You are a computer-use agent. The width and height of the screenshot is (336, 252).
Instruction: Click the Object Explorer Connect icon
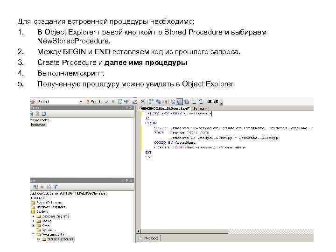[35, 187]
